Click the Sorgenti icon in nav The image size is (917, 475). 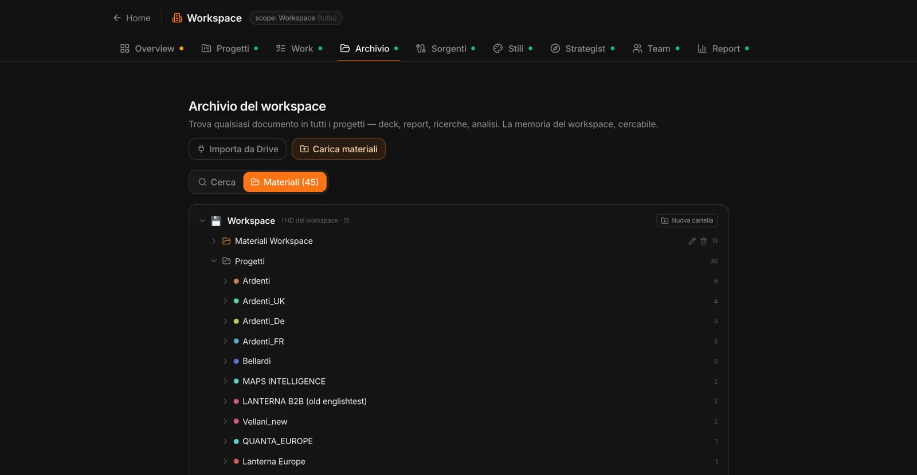point(421,49)
